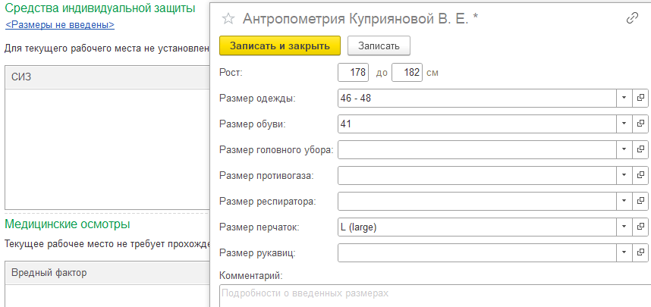This screenshot has width=651, height=307.
Task: Open the Размер перчаток dropdown arrow
Action: tap(623, 227)
